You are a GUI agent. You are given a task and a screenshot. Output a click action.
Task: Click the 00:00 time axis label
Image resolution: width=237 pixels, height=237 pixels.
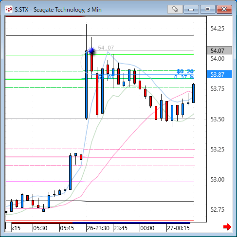pos(147,228)
